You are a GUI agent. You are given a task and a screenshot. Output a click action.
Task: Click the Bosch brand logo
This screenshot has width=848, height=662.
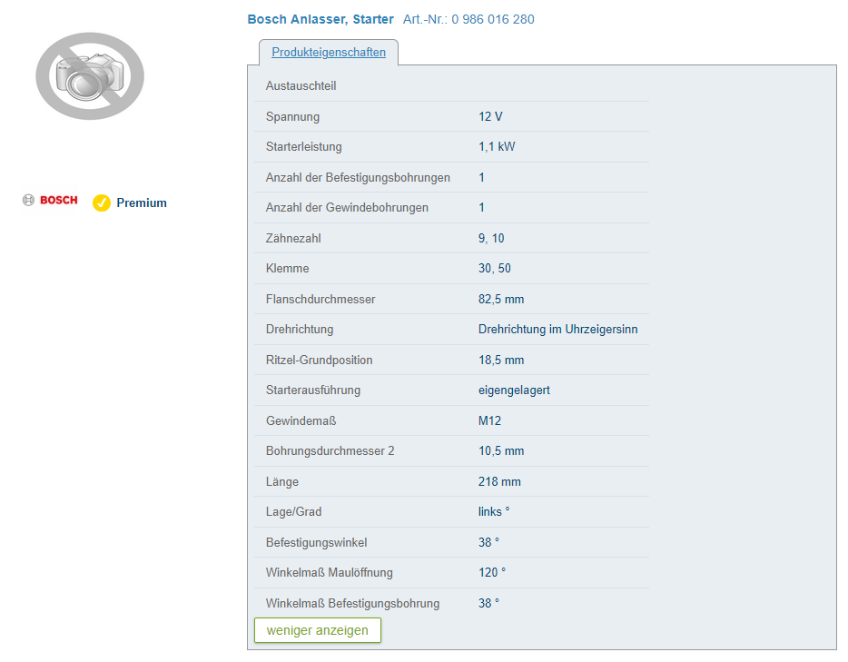[x=51, y=201]
